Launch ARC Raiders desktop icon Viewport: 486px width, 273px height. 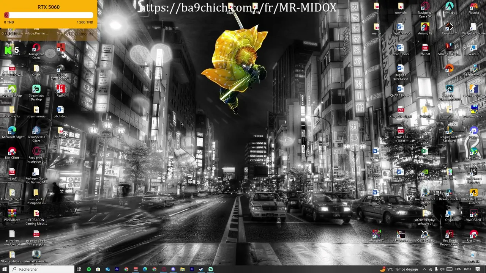(x=401, y=236)
